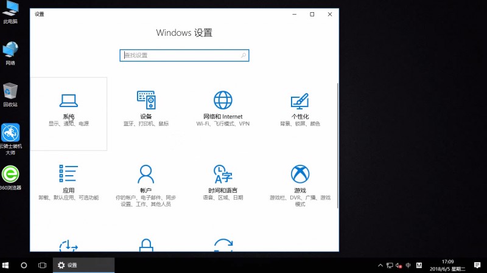Viewport: 487px width, 273px height.
Task: Open the 系统 (System) settings laptop icon
Action: coord(68,100)
